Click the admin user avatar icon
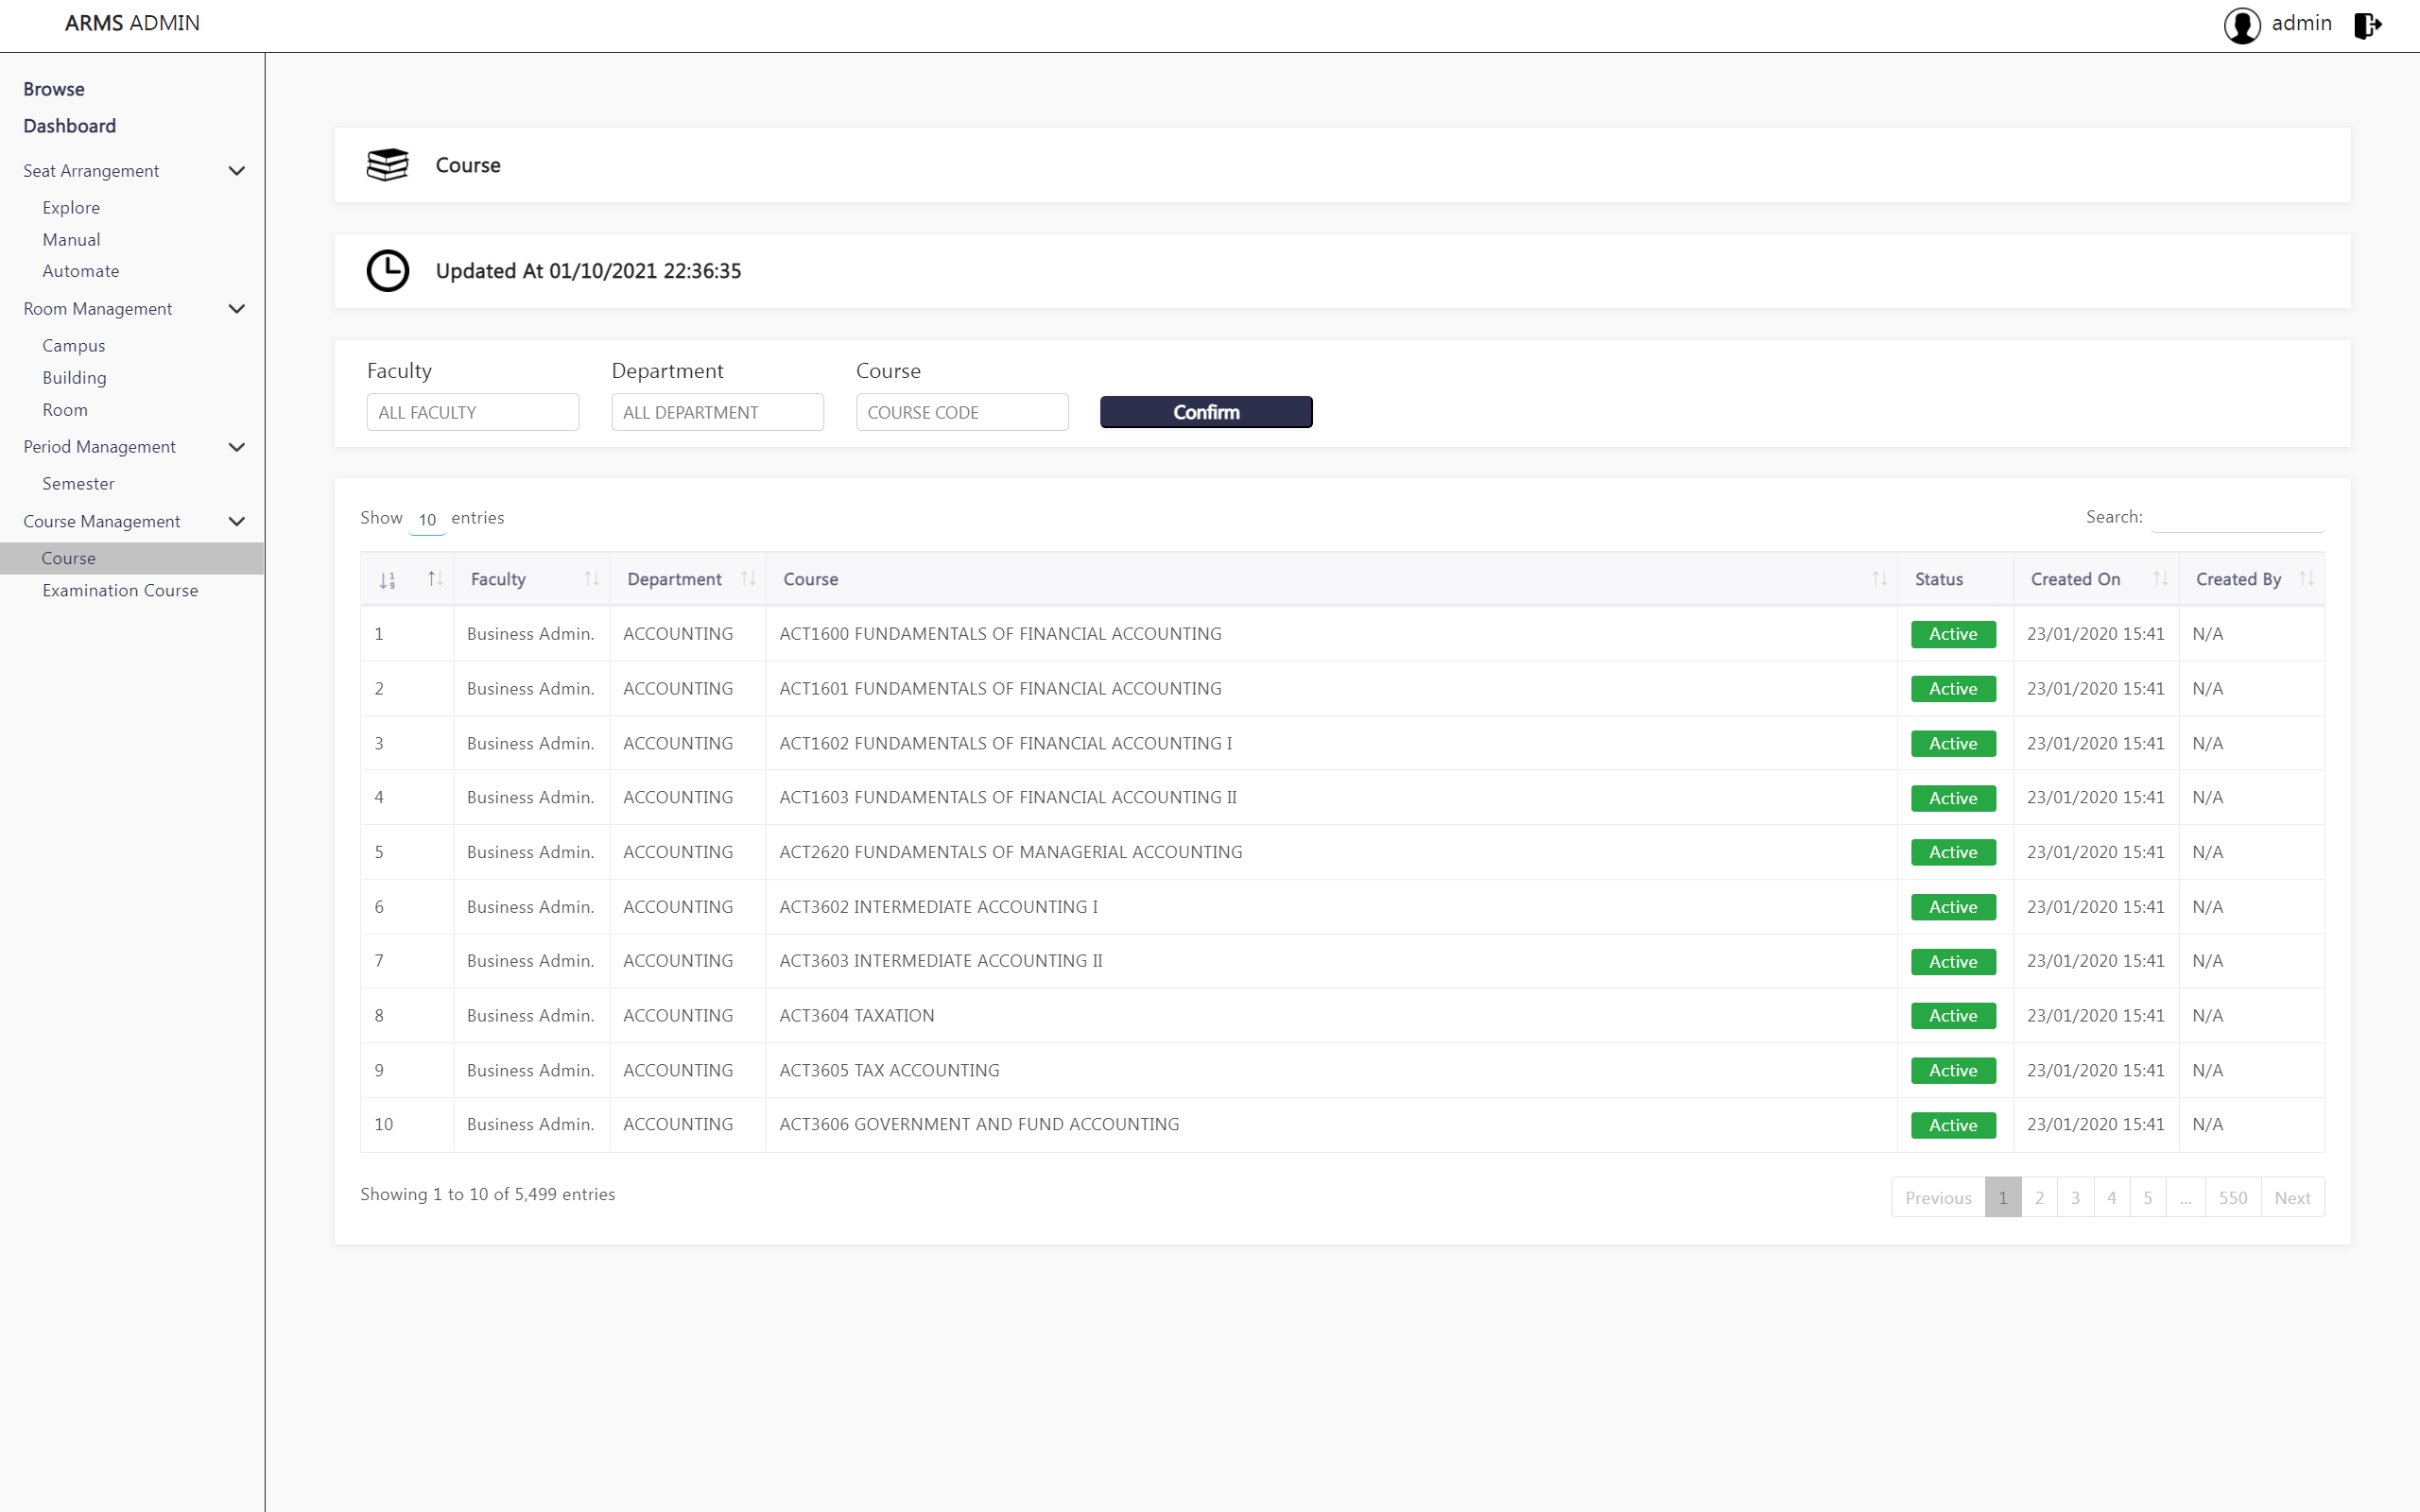Image resolution: width=2420 pixels, height=1512 pixels. [2241, 25]
